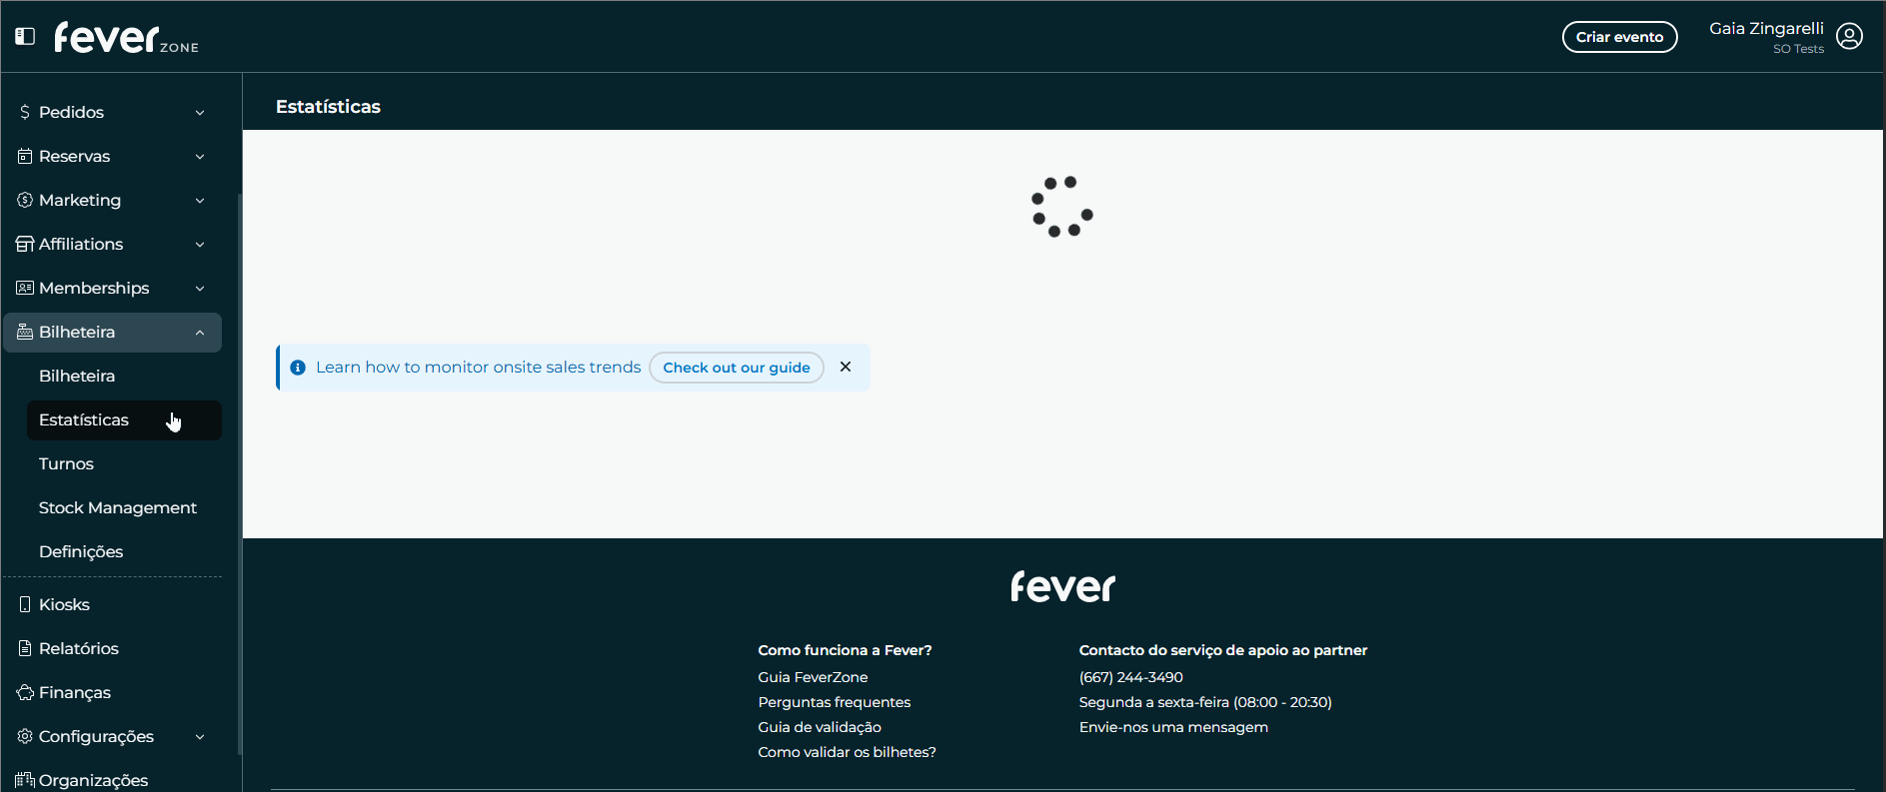Screen dimensions: 1886x792
Task: Dismiss the onsite sales guide banner
Action: pyautogui.click(x=846, y=367)
